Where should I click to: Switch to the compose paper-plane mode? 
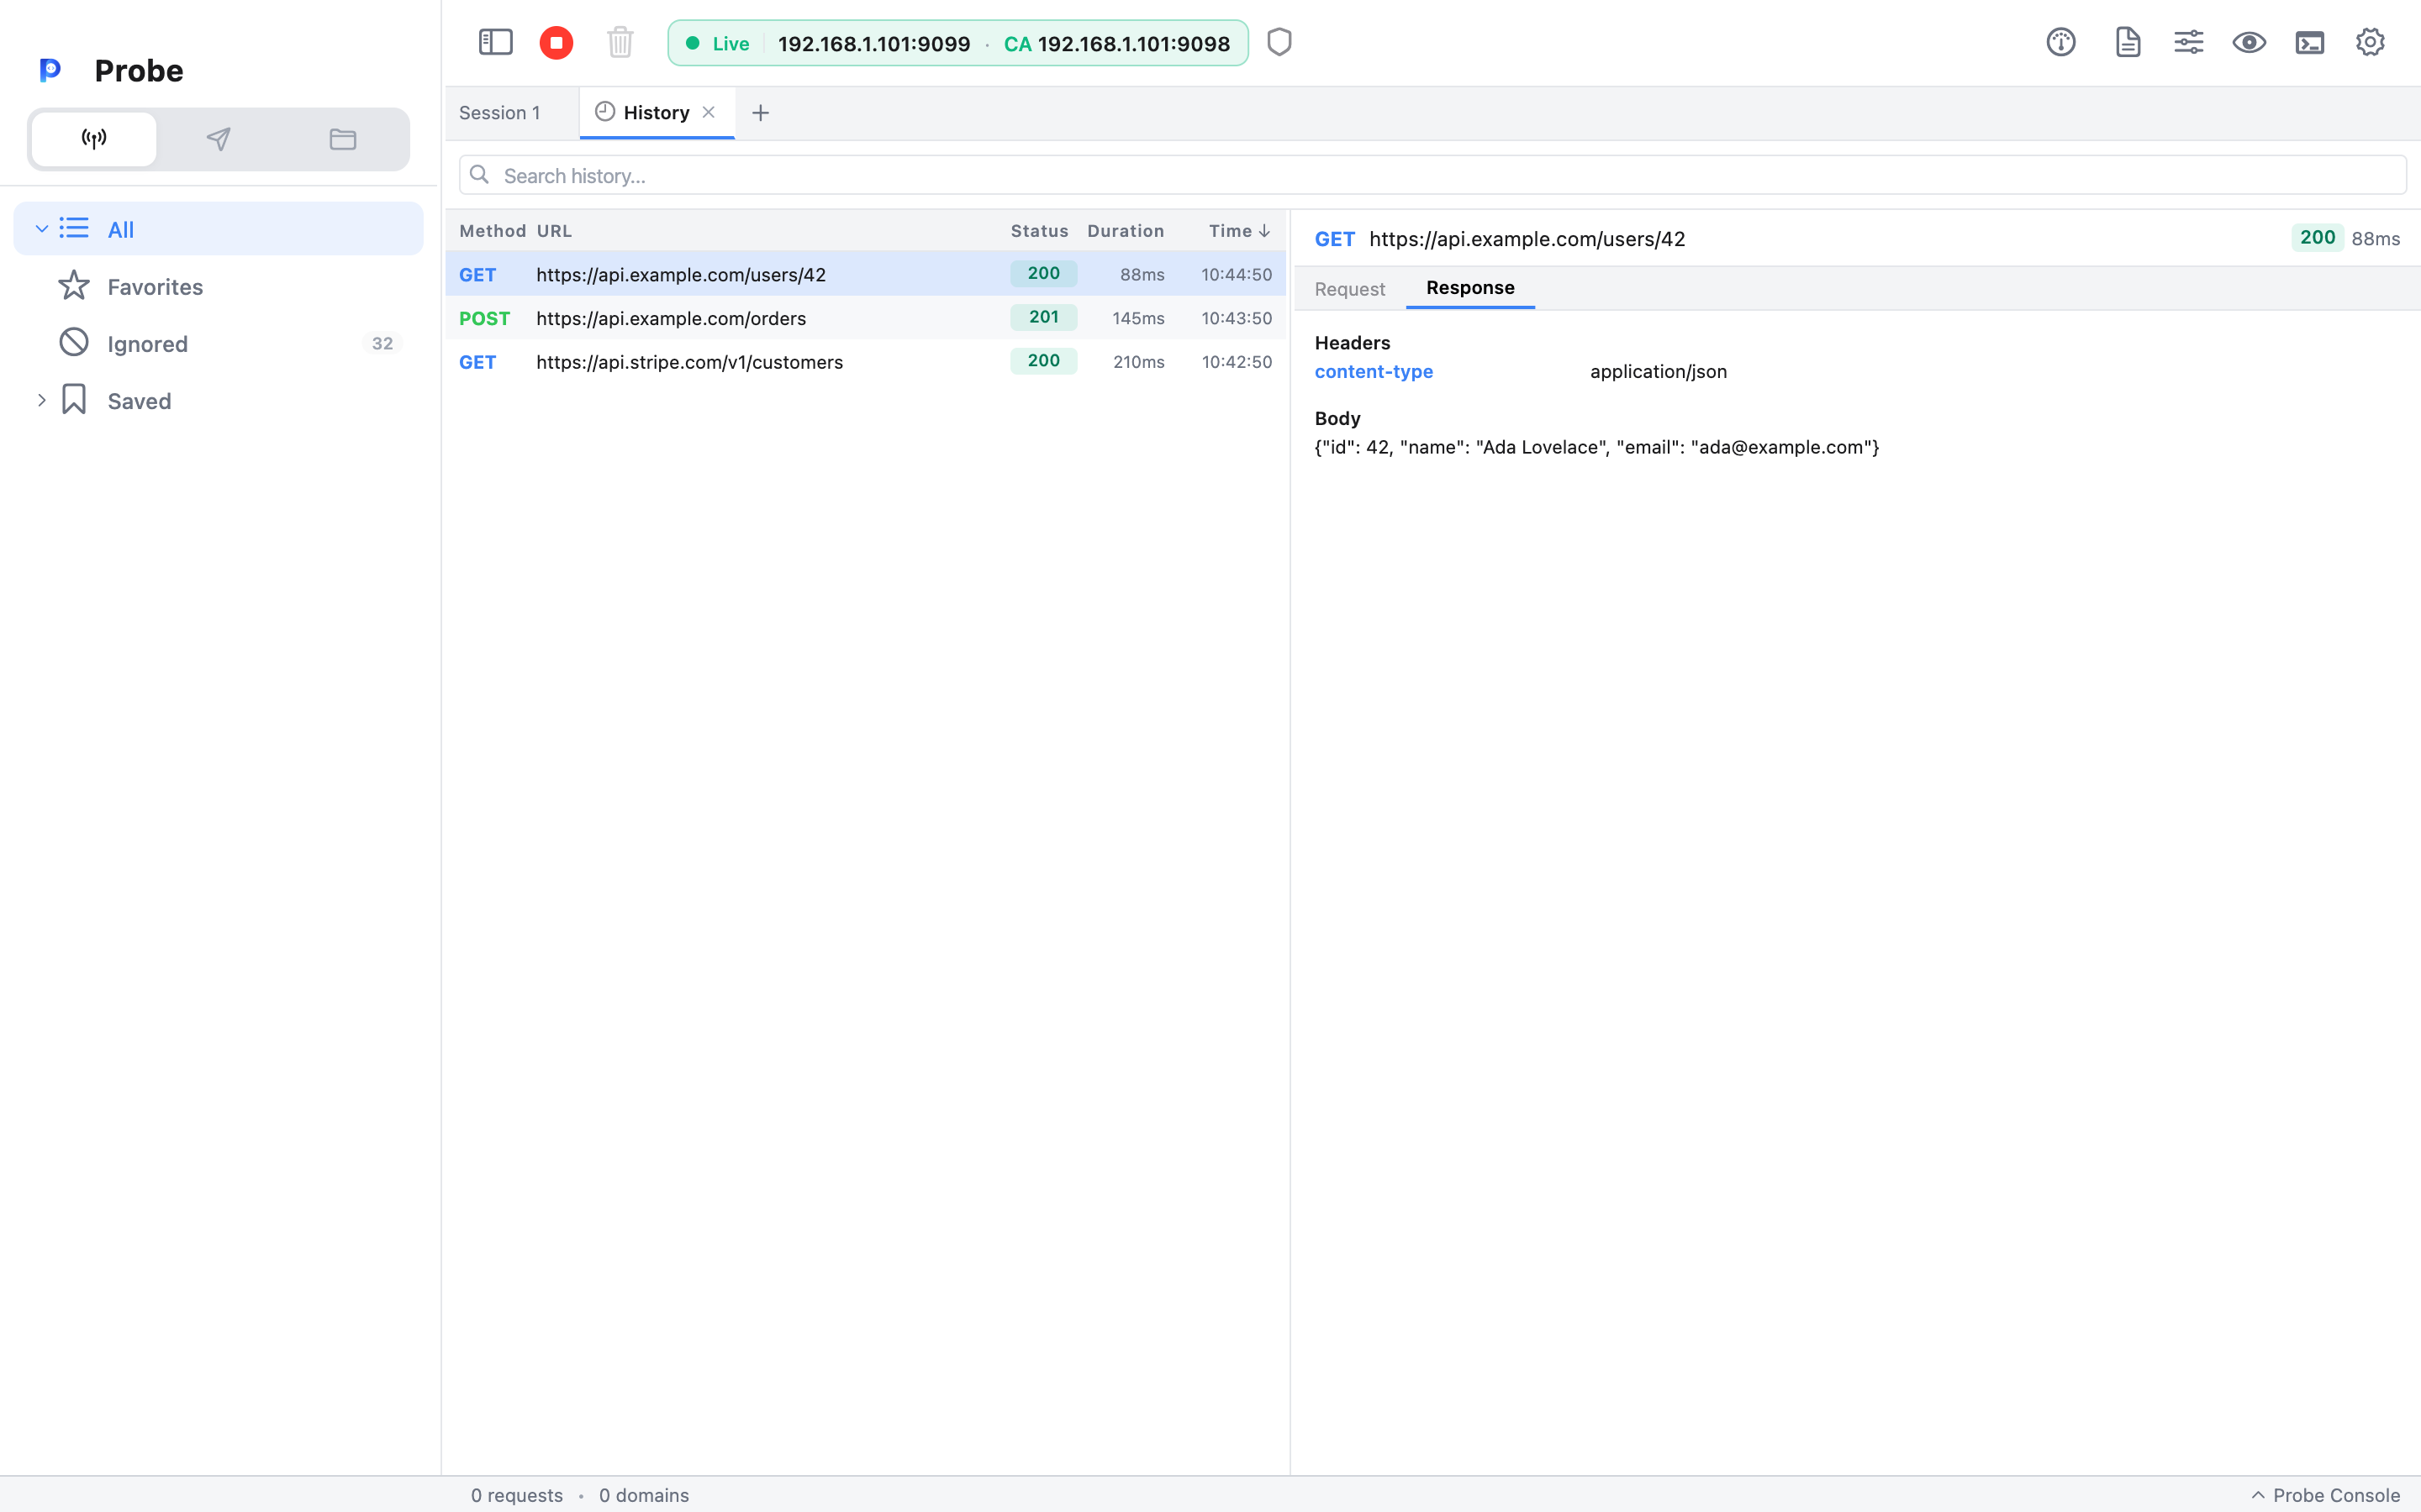pos(218,139)
